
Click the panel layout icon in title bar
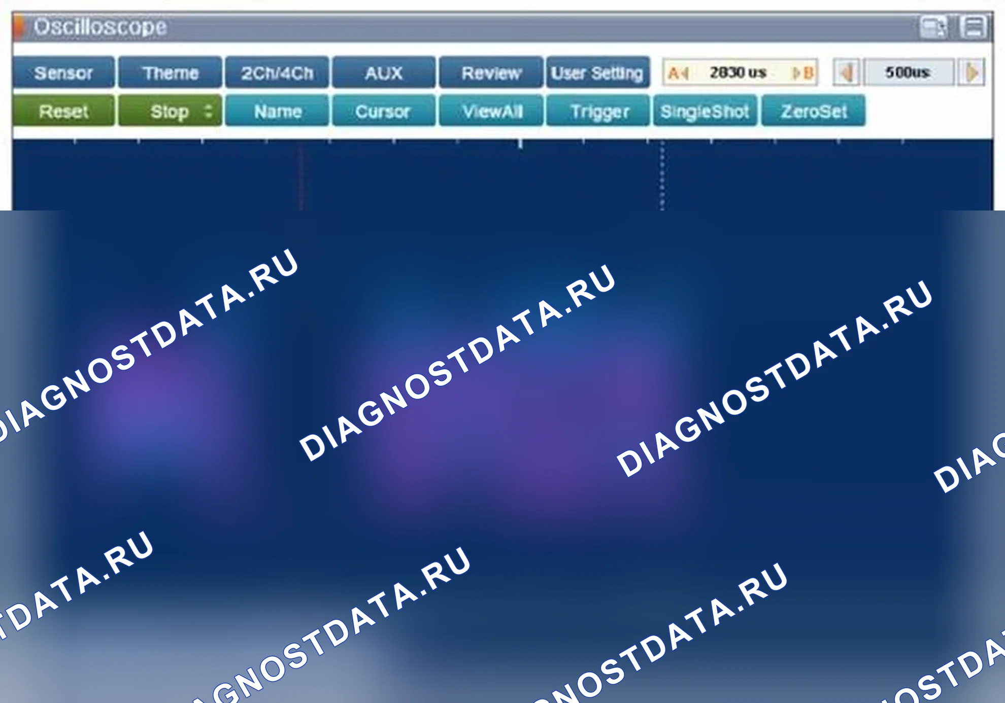coord(973,27)
